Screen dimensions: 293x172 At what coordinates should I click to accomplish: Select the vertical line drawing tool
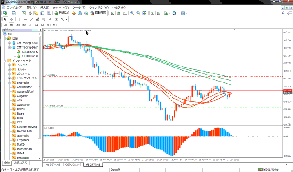(19, 19)
